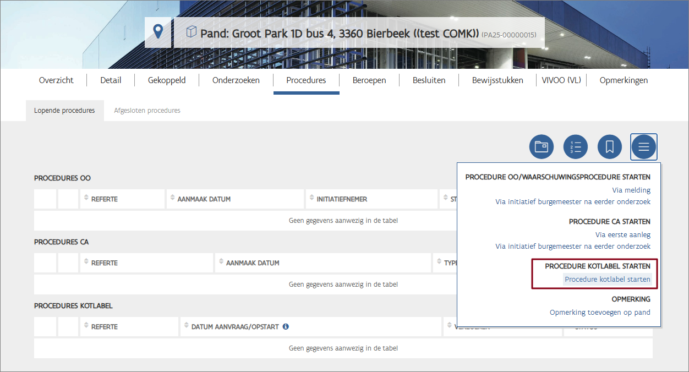
Task: Click the bookmark icon button
Action: (610, 147)
